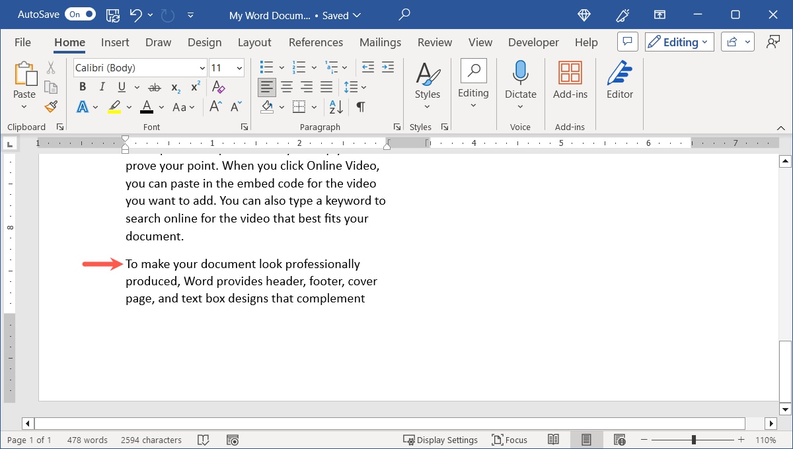Open the References tab
Screen dimensions: 793x449
pos(316,42)
